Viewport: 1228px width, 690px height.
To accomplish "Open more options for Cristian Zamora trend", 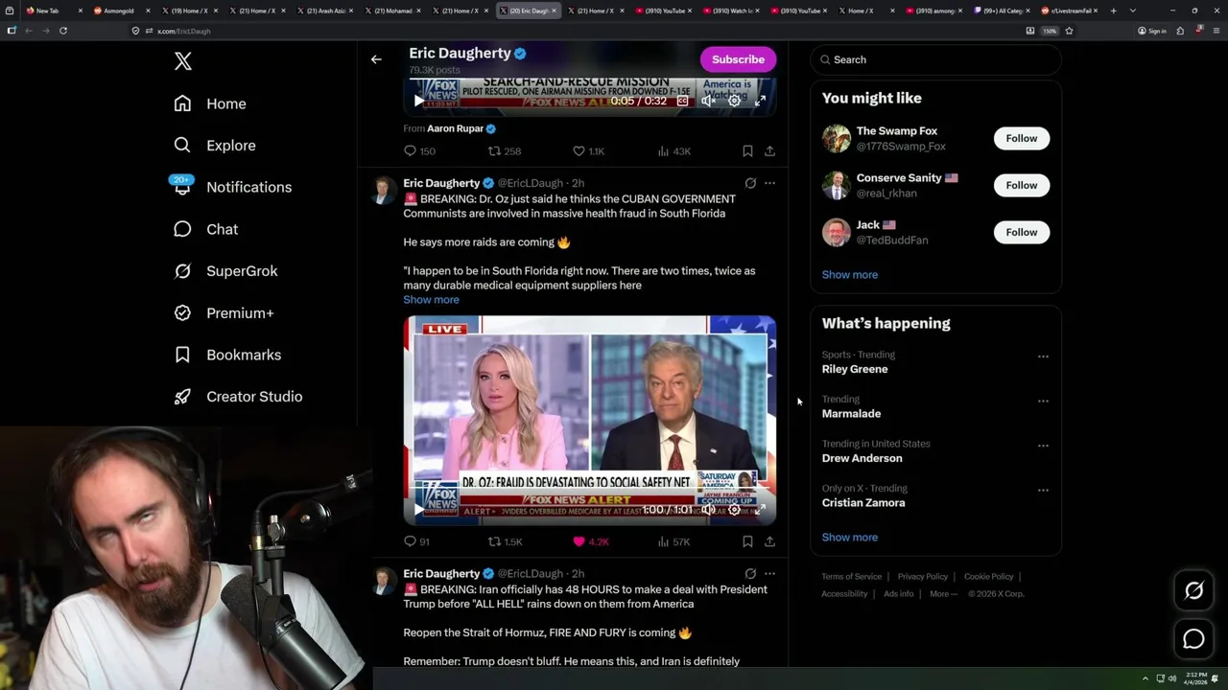I will [1043, 491].
